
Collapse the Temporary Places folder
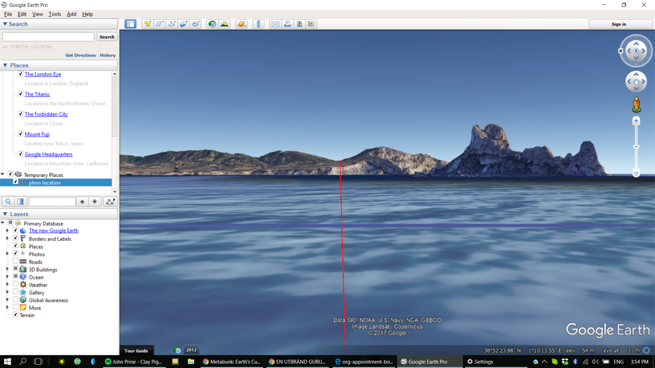pyautogui.click(x=3, y=175)
